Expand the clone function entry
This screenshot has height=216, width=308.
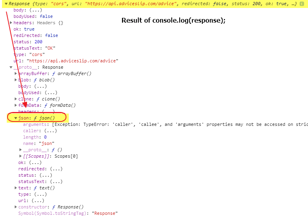(x=16, y=99)
